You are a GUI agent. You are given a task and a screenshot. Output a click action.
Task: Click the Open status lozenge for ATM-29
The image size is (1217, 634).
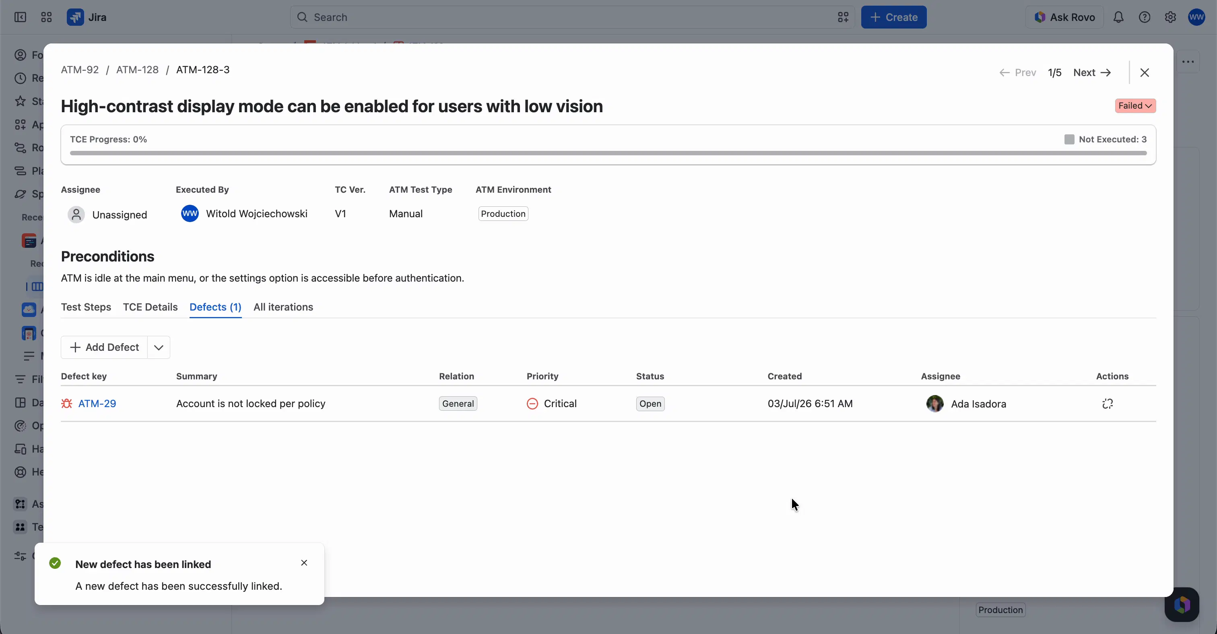[x=650, y=403]
